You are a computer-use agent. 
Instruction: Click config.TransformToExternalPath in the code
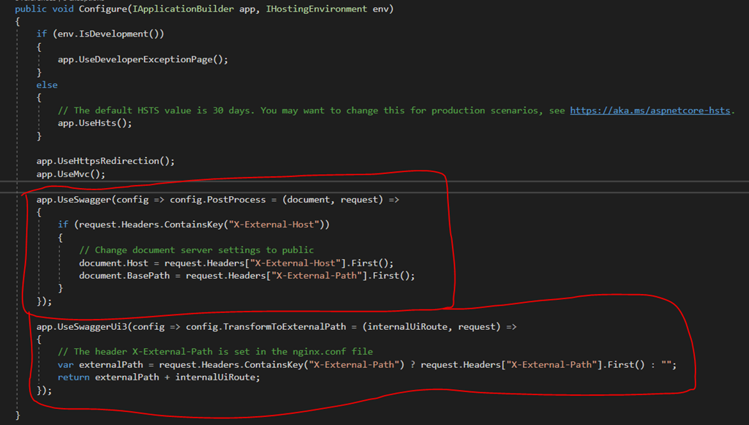[266, 327]
